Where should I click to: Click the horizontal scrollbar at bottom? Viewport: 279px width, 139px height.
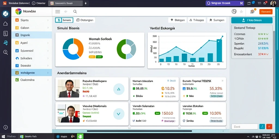coord(139,131)
